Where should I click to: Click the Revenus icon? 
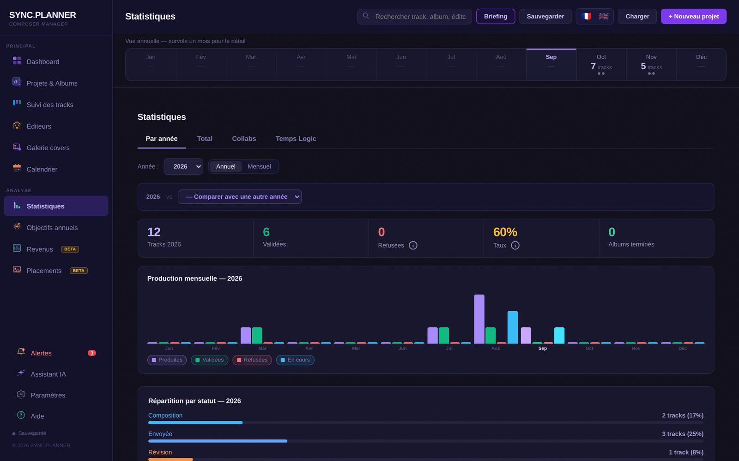point(17,248)
